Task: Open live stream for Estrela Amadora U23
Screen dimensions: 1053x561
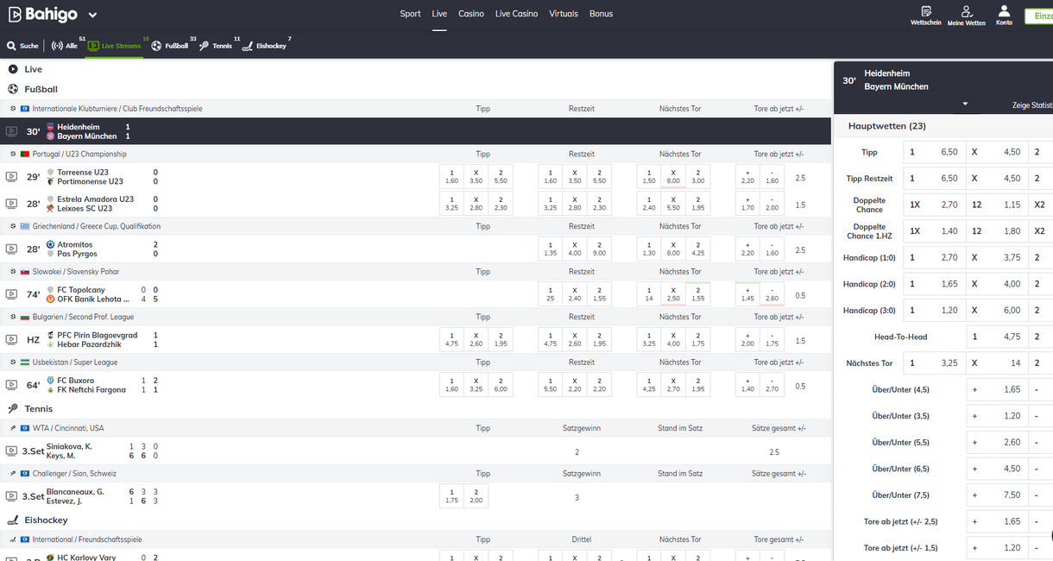Action: point(11,204)
